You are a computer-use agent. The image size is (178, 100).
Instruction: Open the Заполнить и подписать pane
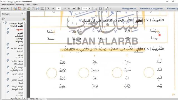pos(151,9)
